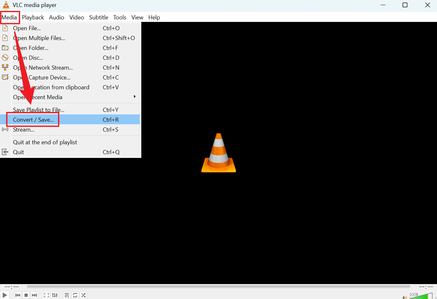Screen dimensions: 437x299
Task: Open the Tools menu
Action: (120, 17)
